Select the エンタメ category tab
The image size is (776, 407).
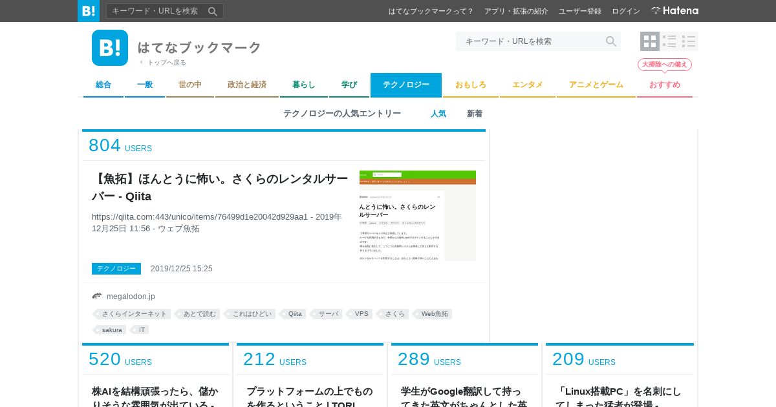(528, 85)
